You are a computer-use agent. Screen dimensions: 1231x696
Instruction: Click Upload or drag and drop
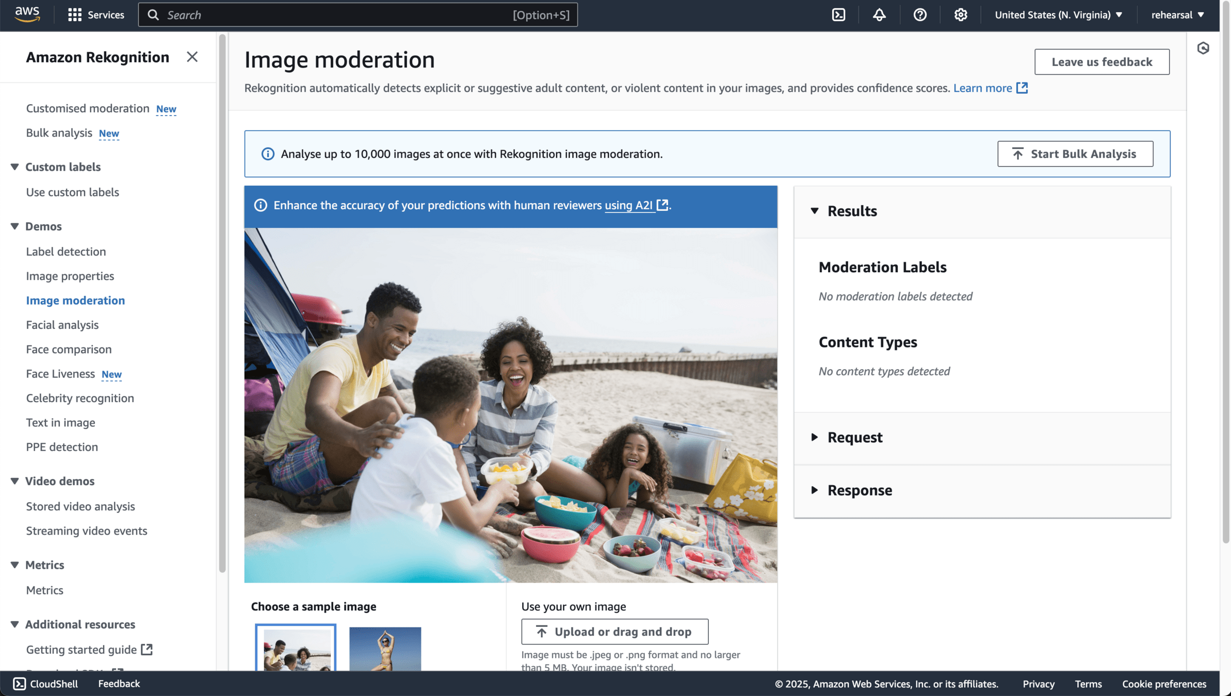point(614,632)
